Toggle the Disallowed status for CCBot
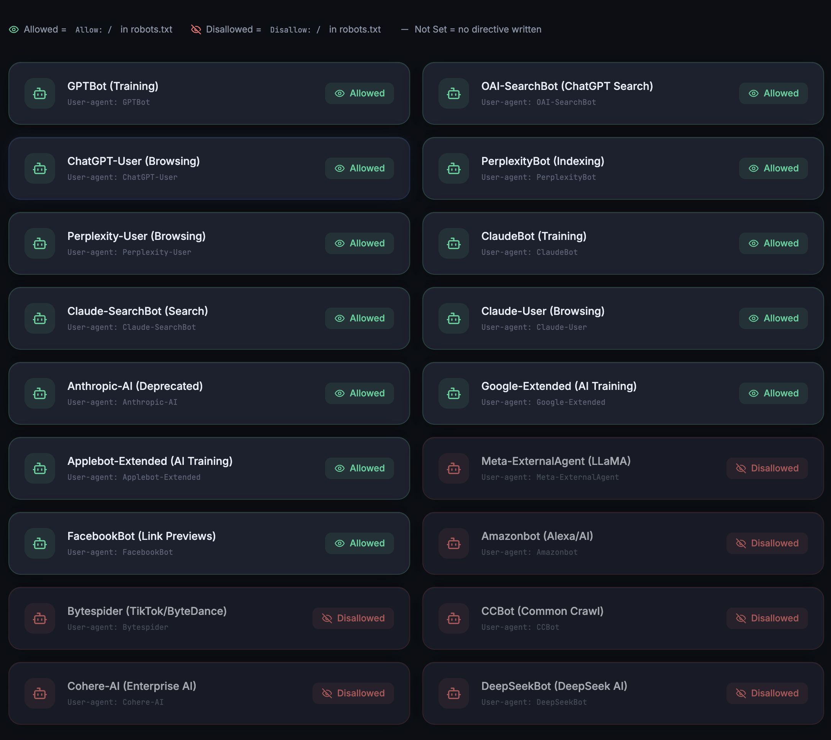Screen dimensions: 831x740 [767, 618]
